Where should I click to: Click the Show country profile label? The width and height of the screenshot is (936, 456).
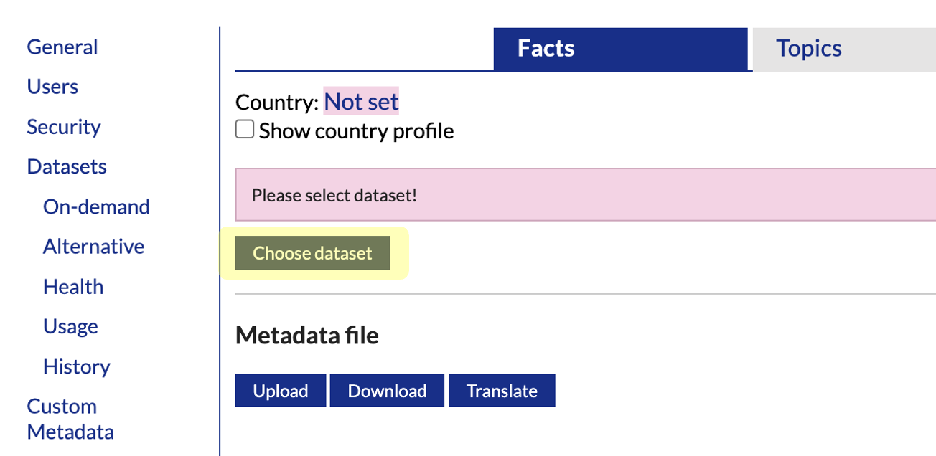356,131
